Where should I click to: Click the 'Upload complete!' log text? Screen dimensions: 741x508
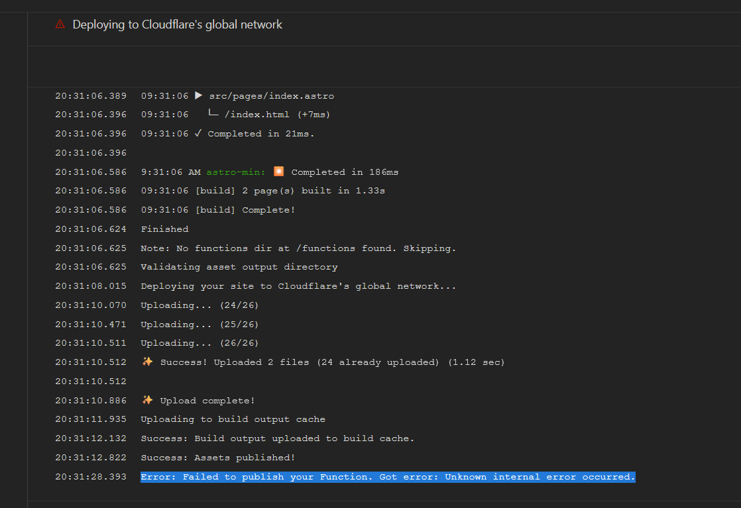click(207, 400)
